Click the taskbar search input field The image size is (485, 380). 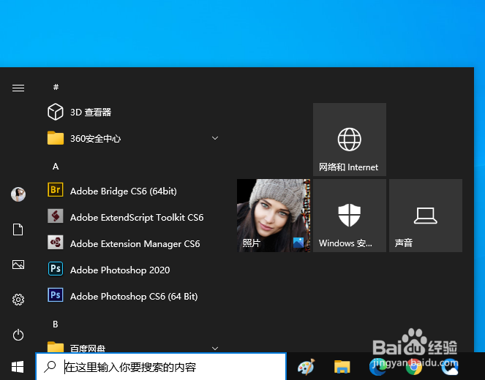click(161, 367)
